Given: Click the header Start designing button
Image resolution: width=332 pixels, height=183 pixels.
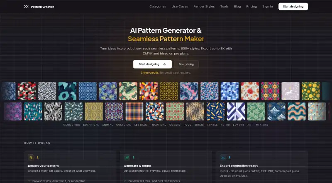Looking at the screenshot, I should point(293,7).
